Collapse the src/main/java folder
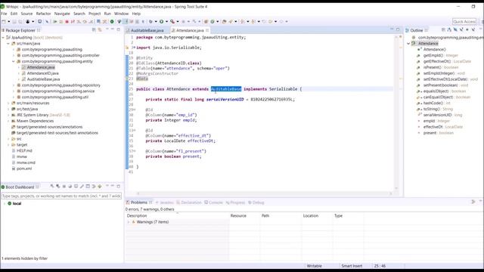The width and height of the screenshot is (484, 272). tap(8, 44)
